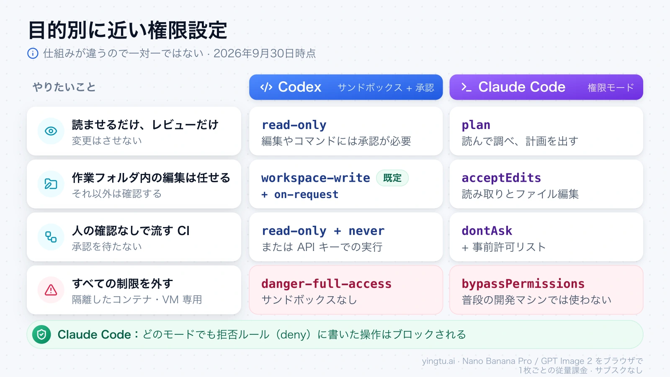This screenshot has width=670, height=377.
Task: Click the '隔離したコンテナ・VM 専用' subtext
Action: pos(137,300)
